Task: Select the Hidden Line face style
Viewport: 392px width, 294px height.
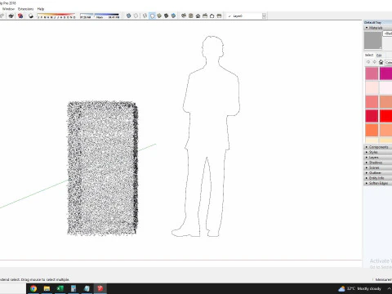Action: click(152, 16)
